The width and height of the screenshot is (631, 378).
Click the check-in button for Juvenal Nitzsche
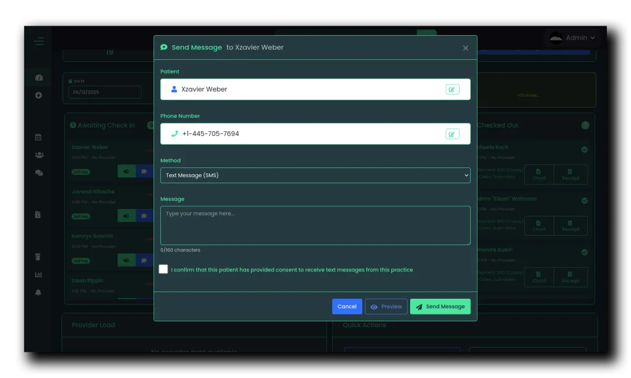(126, 216)
